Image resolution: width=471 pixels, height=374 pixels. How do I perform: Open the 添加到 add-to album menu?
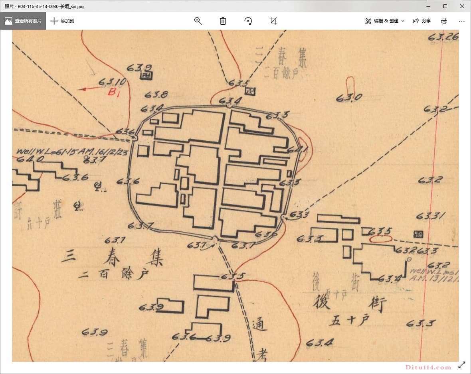[x=63, y=21]
